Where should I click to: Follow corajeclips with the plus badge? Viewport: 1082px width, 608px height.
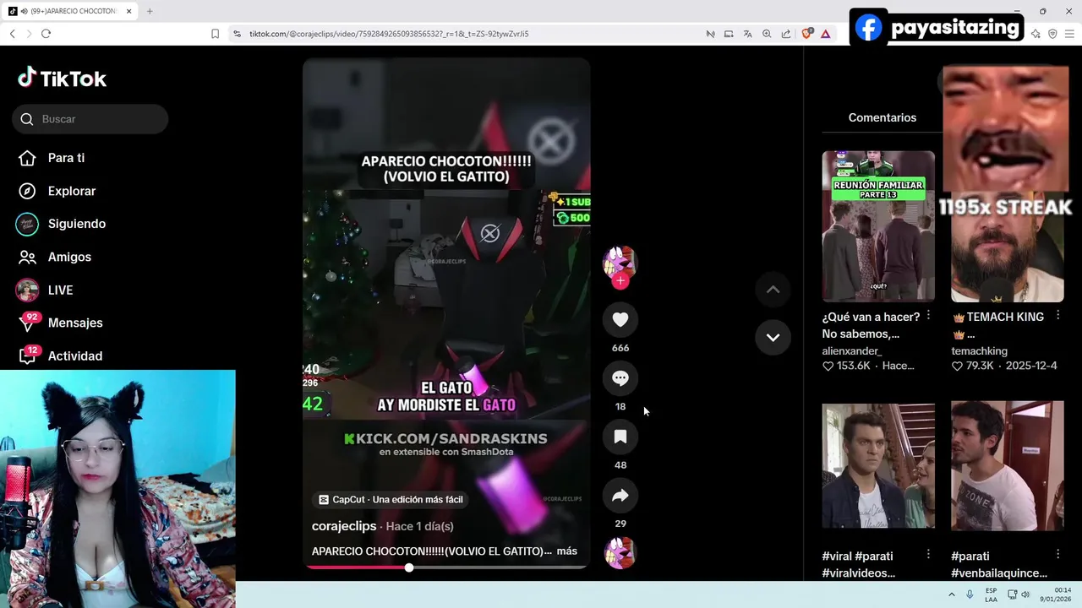pyautogui.click(x=620, y=281)
